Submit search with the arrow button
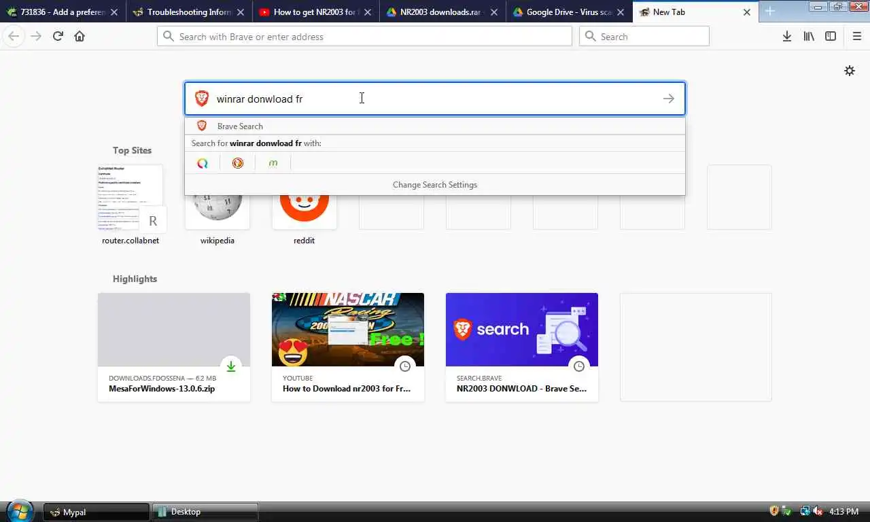This screenshot has height=522, width=870. [x=669, y=99]
